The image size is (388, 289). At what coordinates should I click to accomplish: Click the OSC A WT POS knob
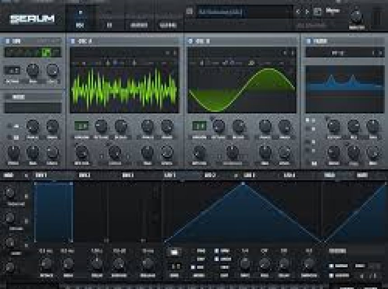(82, 152)
